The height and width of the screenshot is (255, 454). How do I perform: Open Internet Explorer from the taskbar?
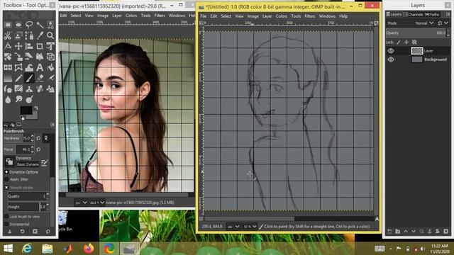click(27, 249)
